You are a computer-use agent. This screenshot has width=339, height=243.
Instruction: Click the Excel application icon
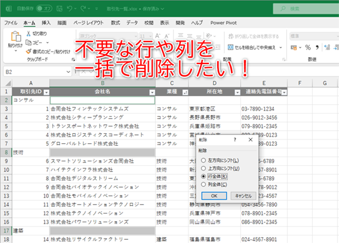point(9,9)
